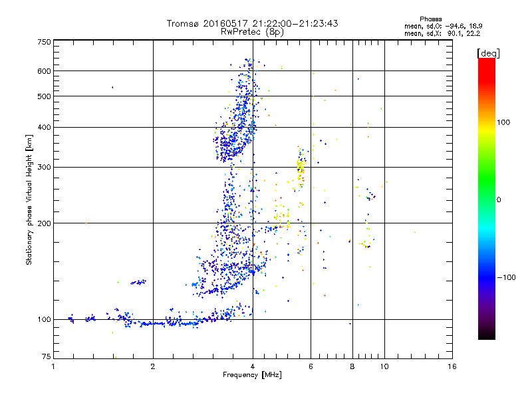Viewport: 532px width, 399px height.
Task: Click the y-axis tick label "500"
Action: point(44,96)
